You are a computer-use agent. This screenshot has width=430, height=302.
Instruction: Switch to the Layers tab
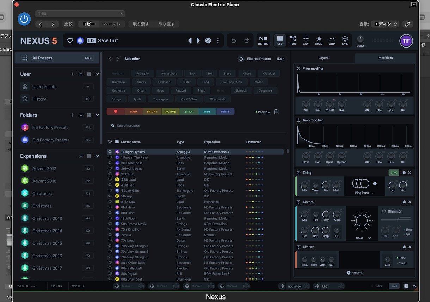[324, 58]
